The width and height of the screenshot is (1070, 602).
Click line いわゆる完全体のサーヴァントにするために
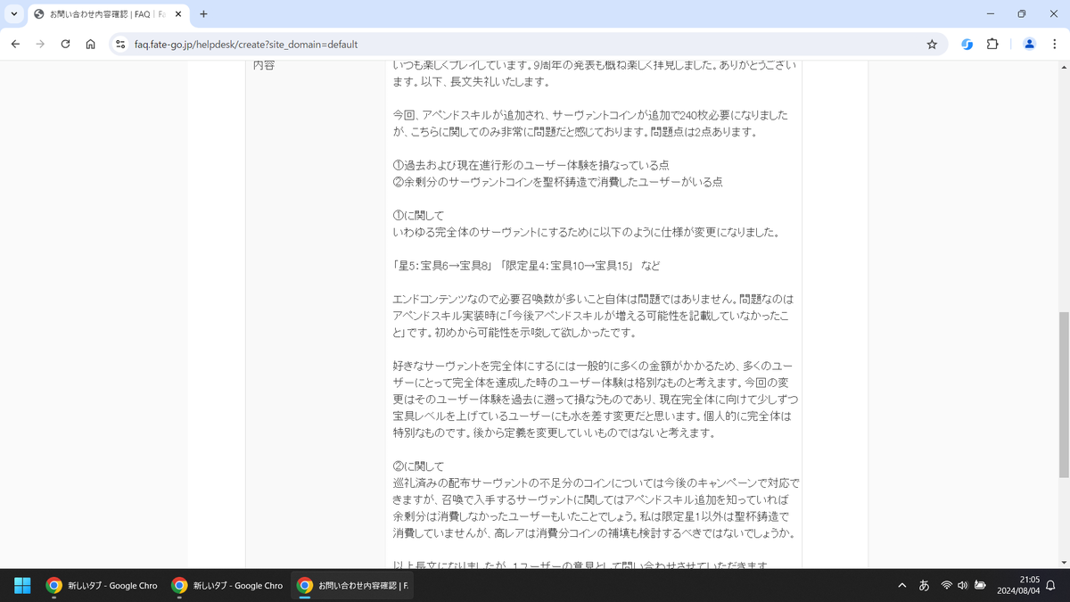[x=586, y=233]
